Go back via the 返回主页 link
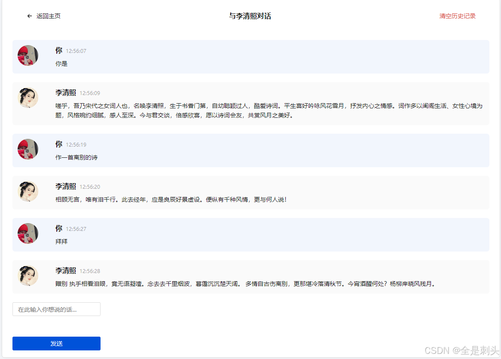The height and width of the screenshot is (359, 501). coord(48,16)
